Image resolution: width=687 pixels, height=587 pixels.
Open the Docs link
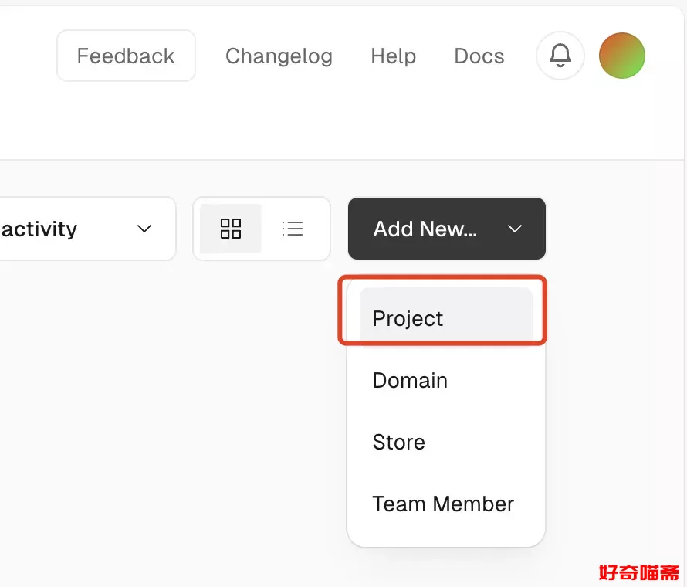[479, 56]
